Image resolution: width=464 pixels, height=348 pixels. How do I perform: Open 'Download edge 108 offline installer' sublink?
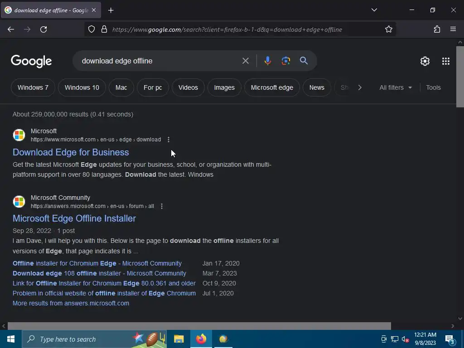(x=99, y=273)
